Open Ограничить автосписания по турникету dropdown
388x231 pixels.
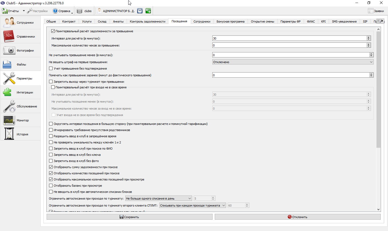[x=158, y=198]
